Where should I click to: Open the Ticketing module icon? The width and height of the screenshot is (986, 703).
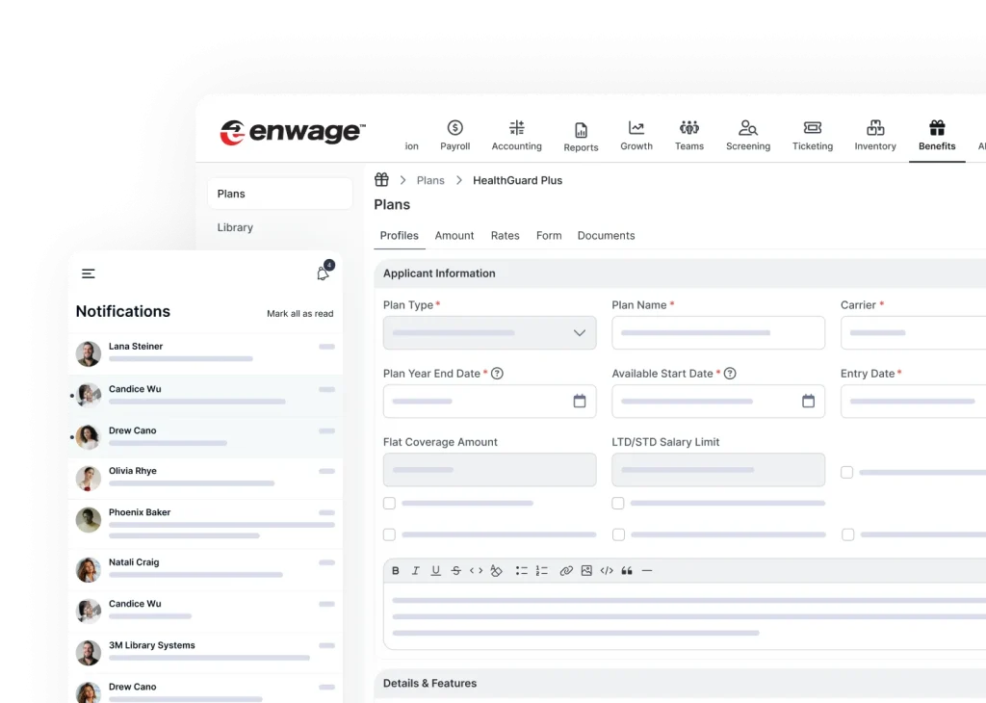point(812,128)
